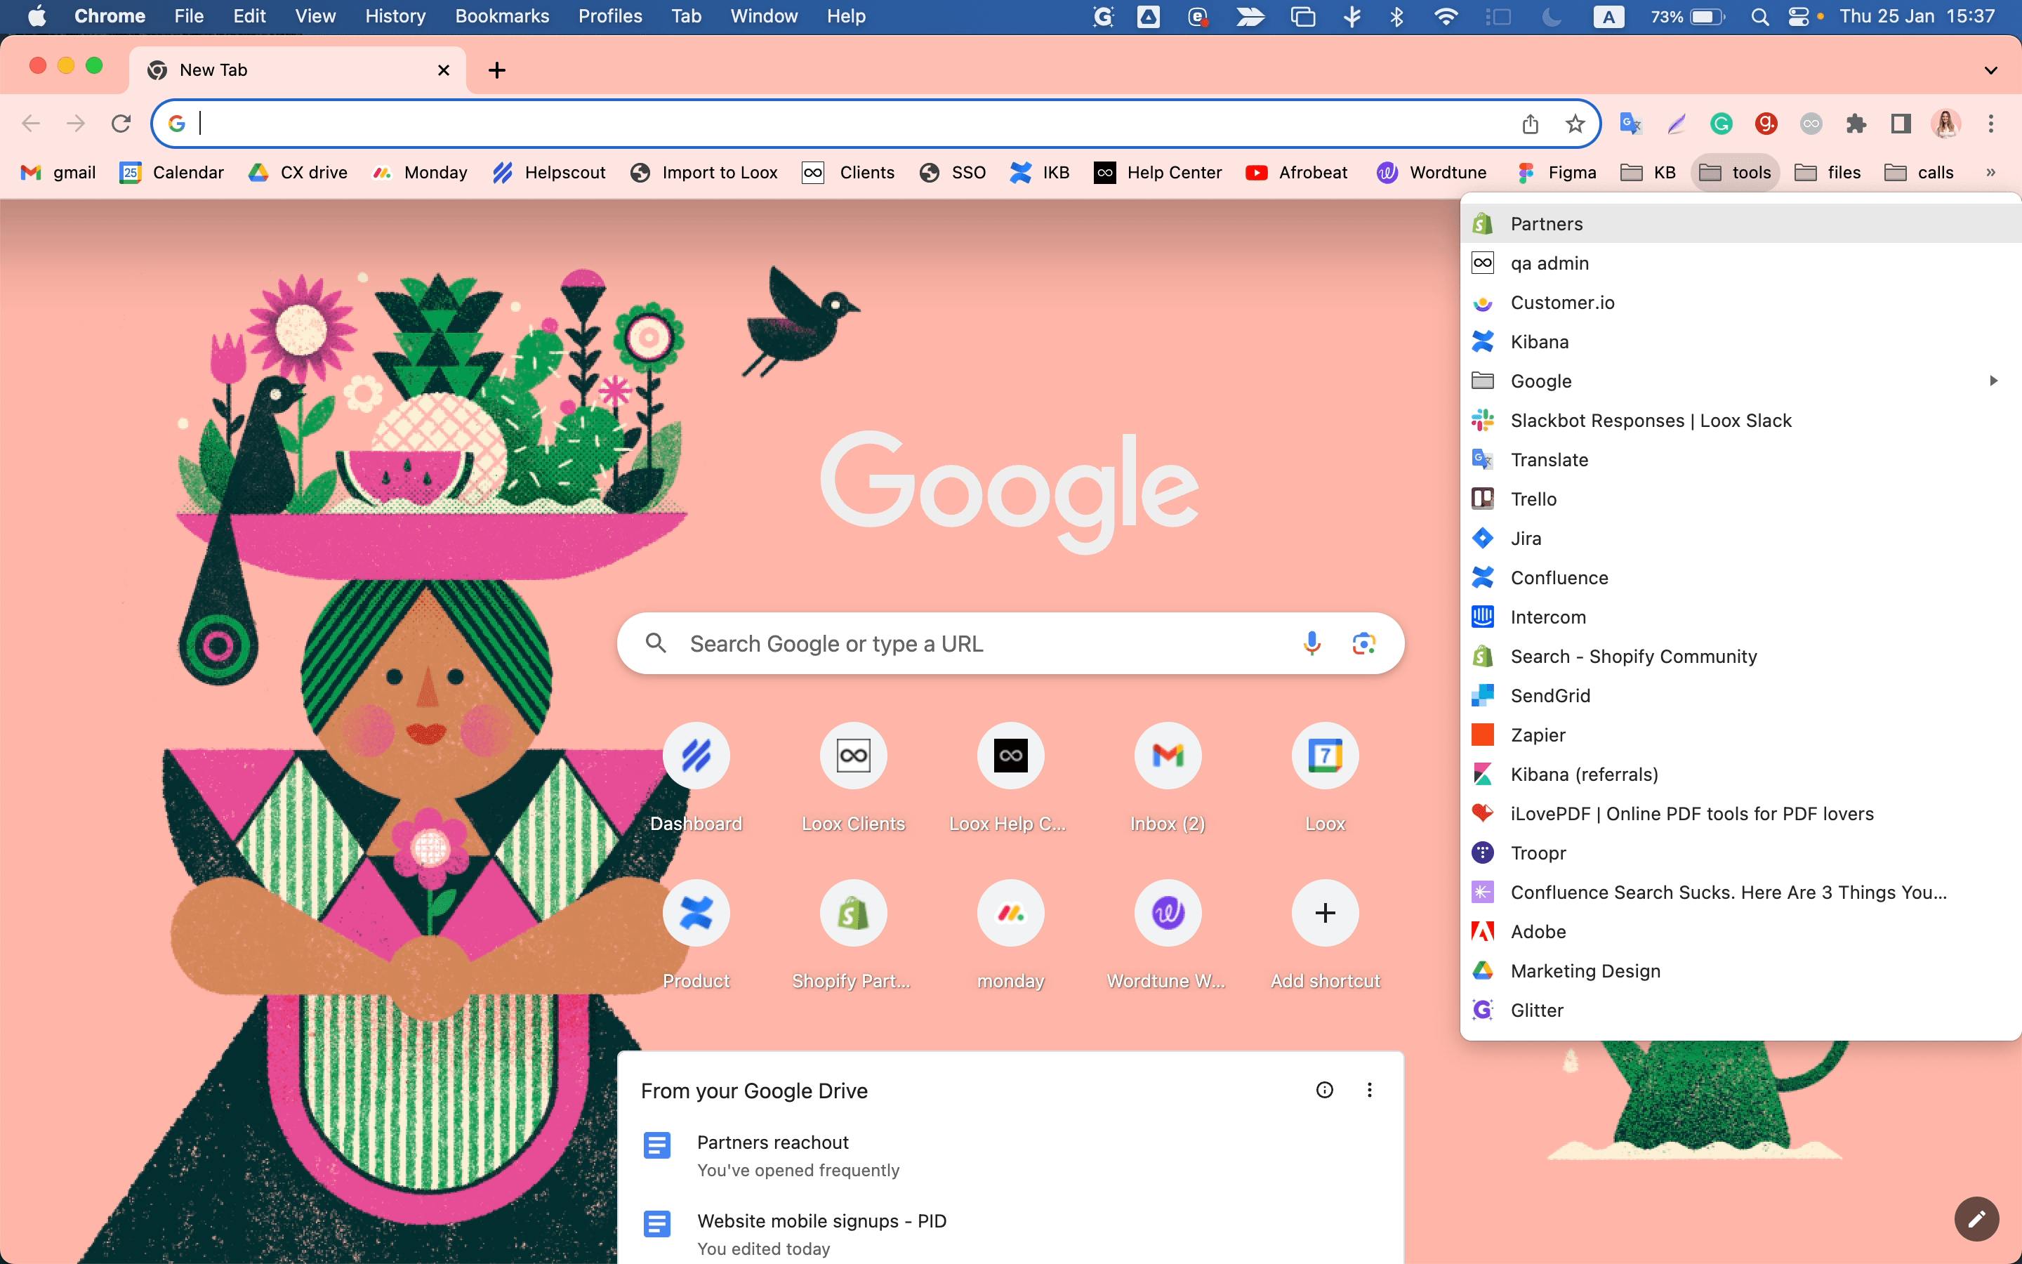Search by image with Google Lens

[1363, 643]
